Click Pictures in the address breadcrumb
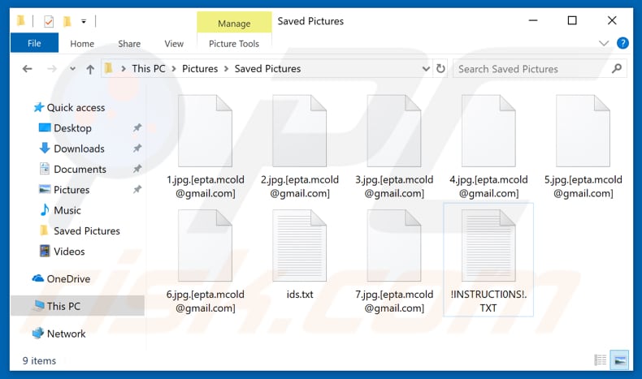Screen dimensions: 642x379 point(200,69)
